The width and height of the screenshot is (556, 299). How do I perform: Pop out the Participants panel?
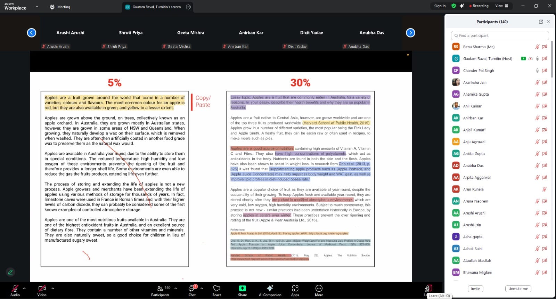(x=541, y=22)
